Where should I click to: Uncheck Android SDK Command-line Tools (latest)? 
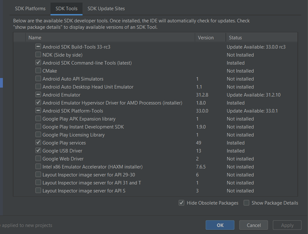38,63
